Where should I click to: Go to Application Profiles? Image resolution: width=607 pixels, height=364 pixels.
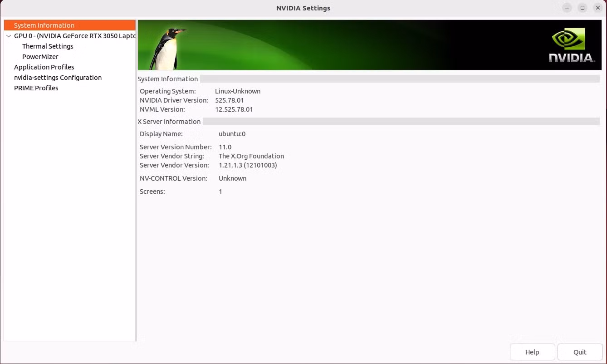[44, 67]
